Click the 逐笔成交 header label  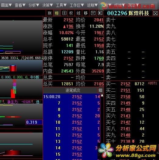[x=73, y=91]
